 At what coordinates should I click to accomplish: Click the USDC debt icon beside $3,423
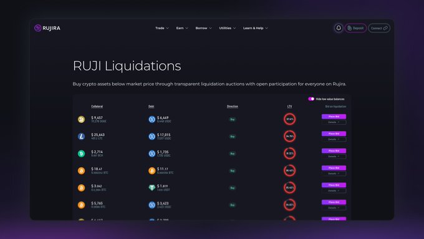tap(152, 205)
